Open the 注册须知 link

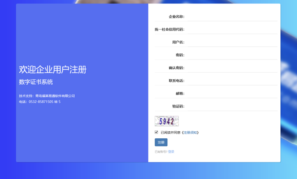[x=190, y=133]
